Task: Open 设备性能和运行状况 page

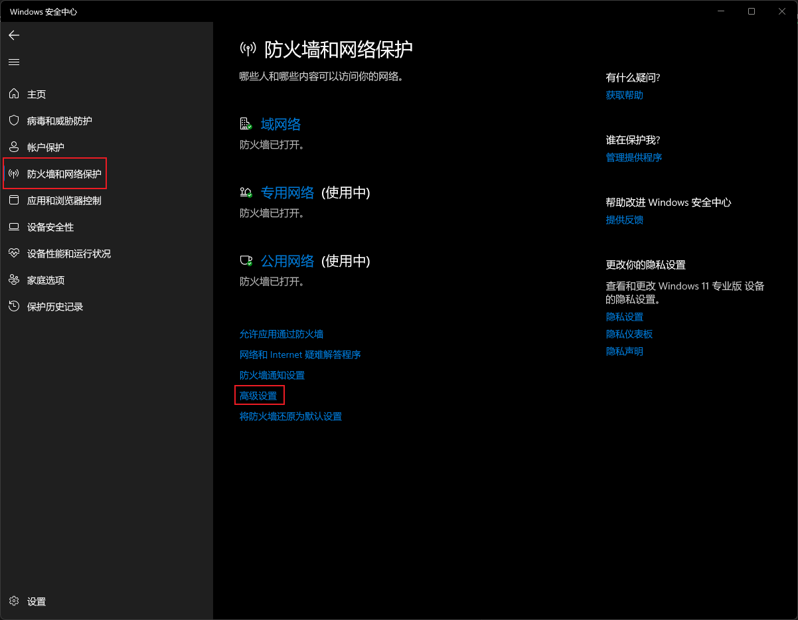Action: 106,254
